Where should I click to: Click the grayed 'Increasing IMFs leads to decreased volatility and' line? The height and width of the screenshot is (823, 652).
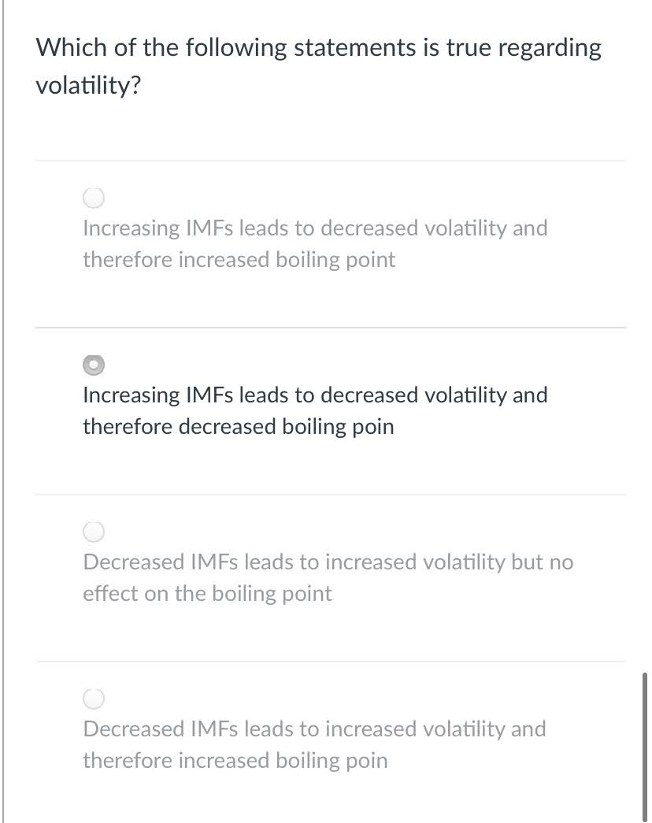(315, 228)
